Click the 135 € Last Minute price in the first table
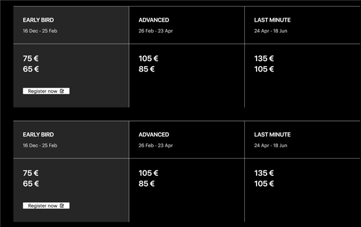This screenshot has height=227, width=361. tap(264, 58)
